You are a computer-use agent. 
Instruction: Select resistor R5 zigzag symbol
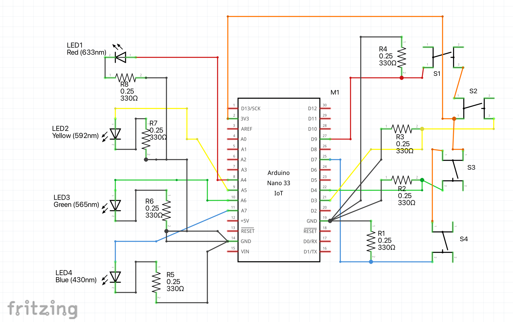[x=156, y=282]
